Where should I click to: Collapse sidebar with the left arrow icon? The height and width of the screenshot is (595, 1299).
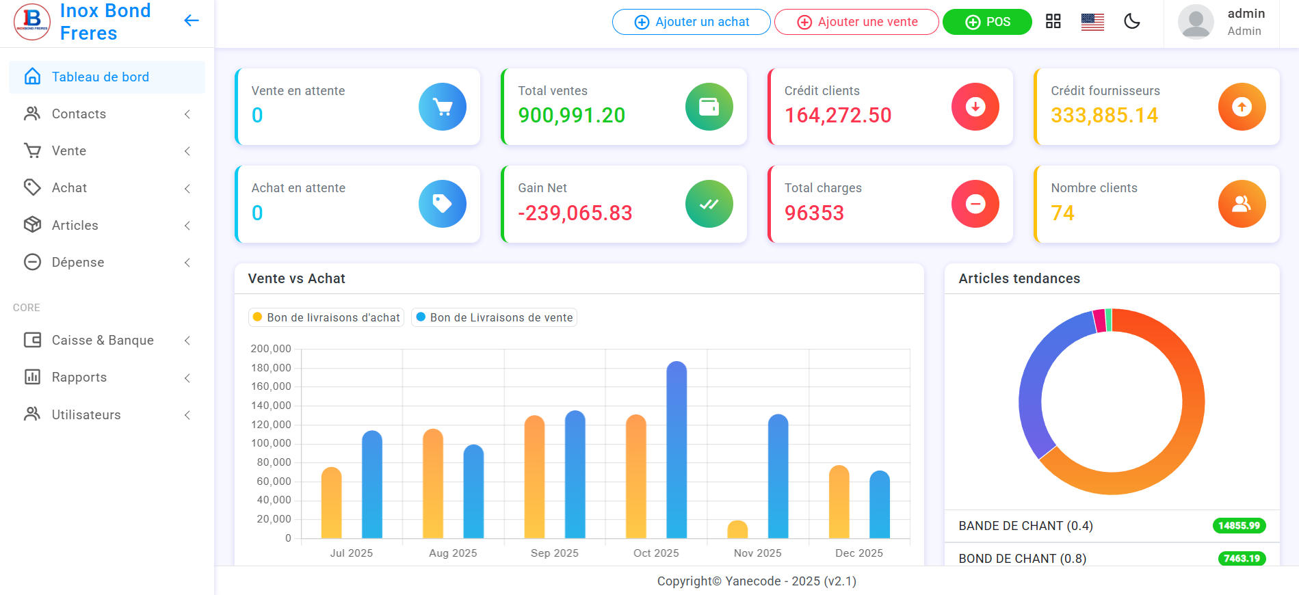pos(192,21)
